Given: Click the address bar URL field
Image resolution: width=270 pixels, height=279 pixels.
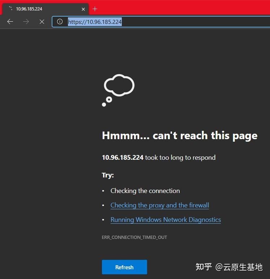Looking at the screenshot, I should pos(161,22).
